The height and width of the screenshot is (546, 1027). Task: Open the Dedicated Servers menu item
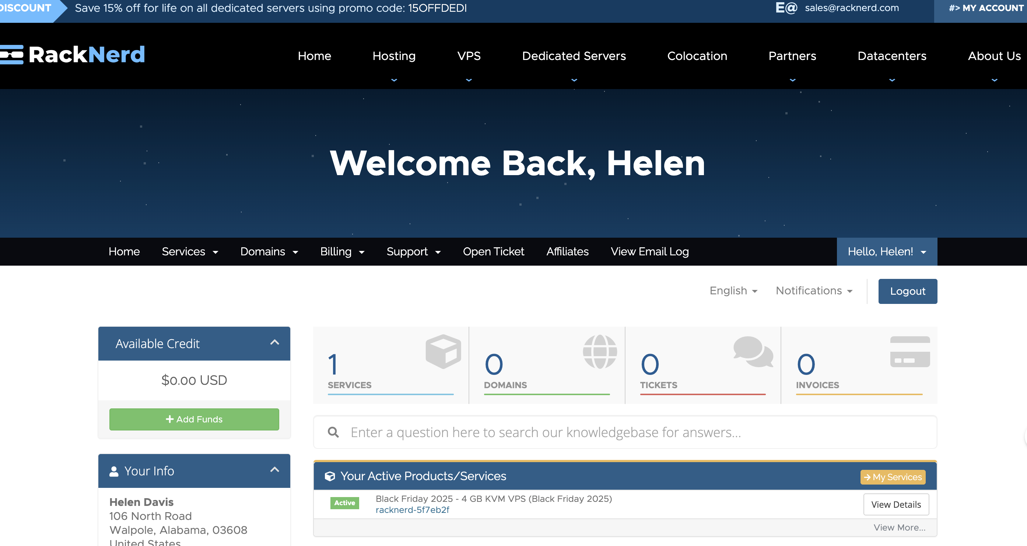tap(574, 56)
